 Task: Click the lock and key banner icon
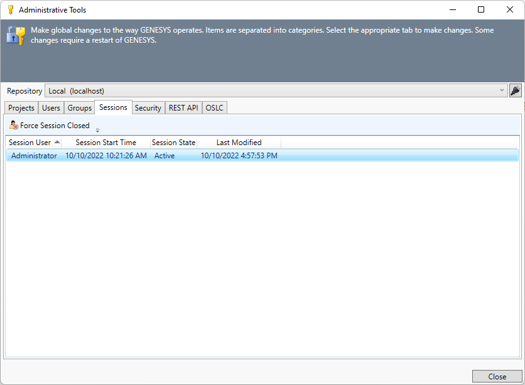click(16, 35)
